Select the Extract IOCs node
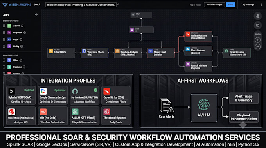Screen dimensions: 266x148 click(61, 53)
